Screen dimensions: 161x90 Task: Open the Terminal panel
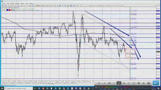[x=16, y=5]
